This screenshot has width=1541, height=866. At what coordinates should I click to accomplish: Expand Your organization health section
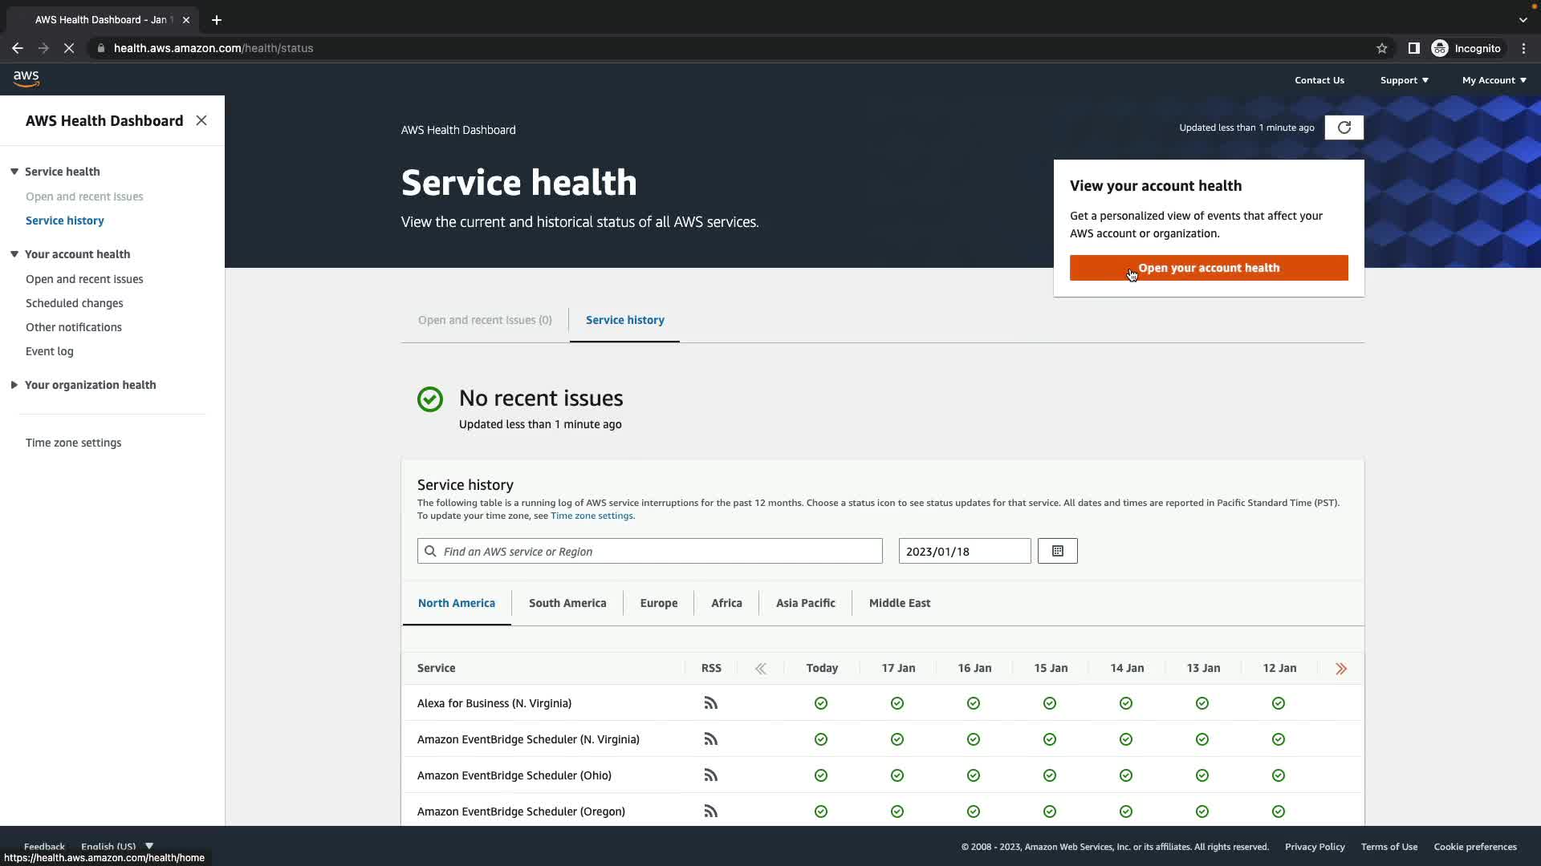(x=14, y=385)
